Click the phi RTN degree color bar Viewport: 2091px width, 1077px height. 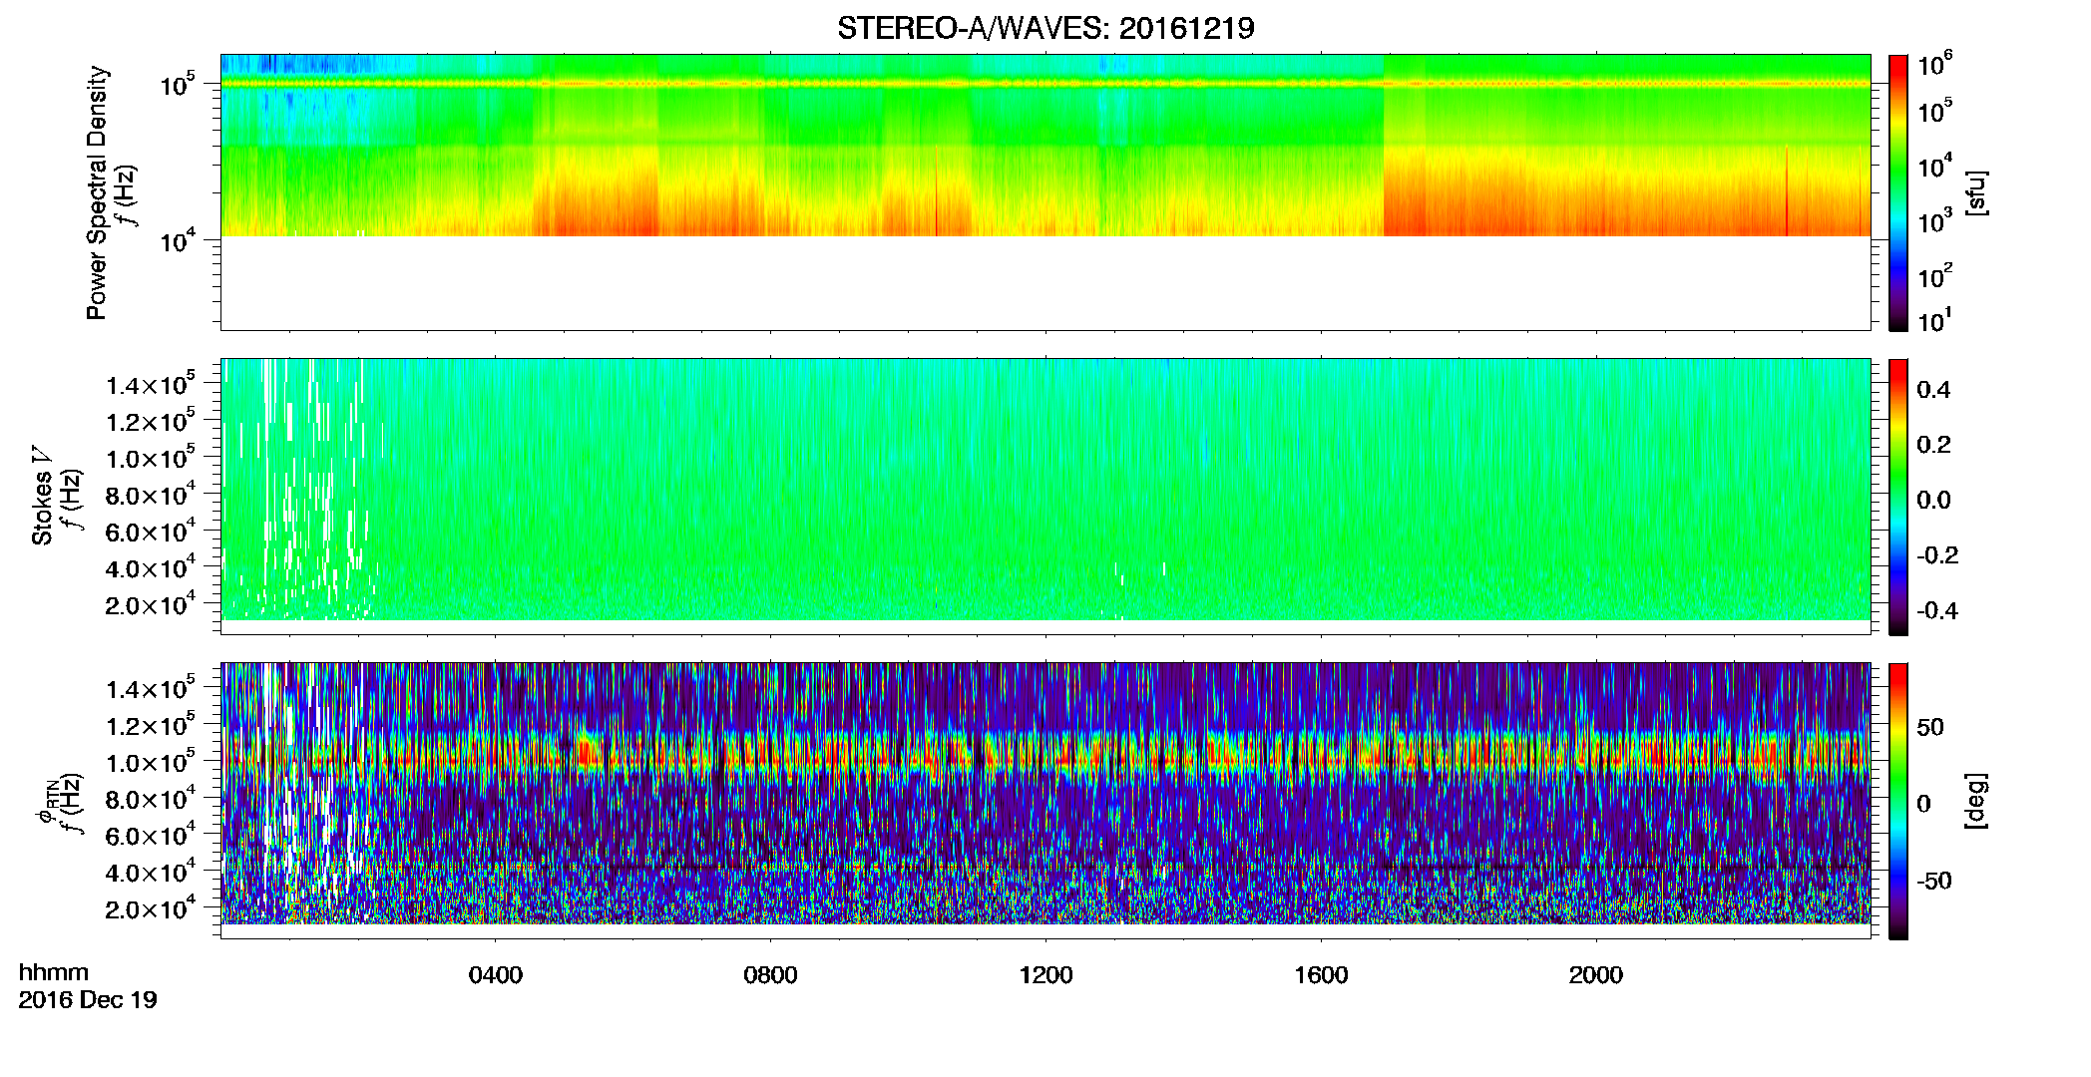pyautogui.click(x=1898, y=801)
